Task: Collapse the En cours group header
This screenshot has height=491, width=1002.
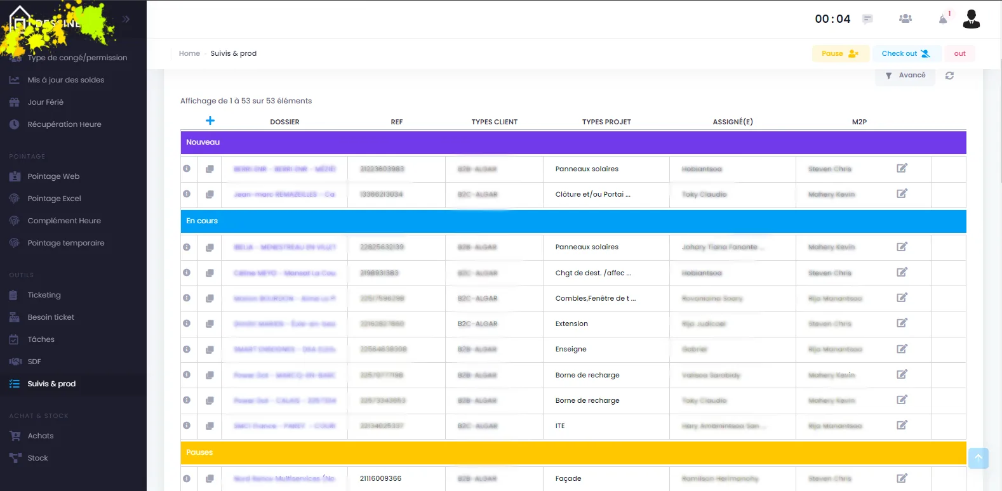Action: pos(573,221)
